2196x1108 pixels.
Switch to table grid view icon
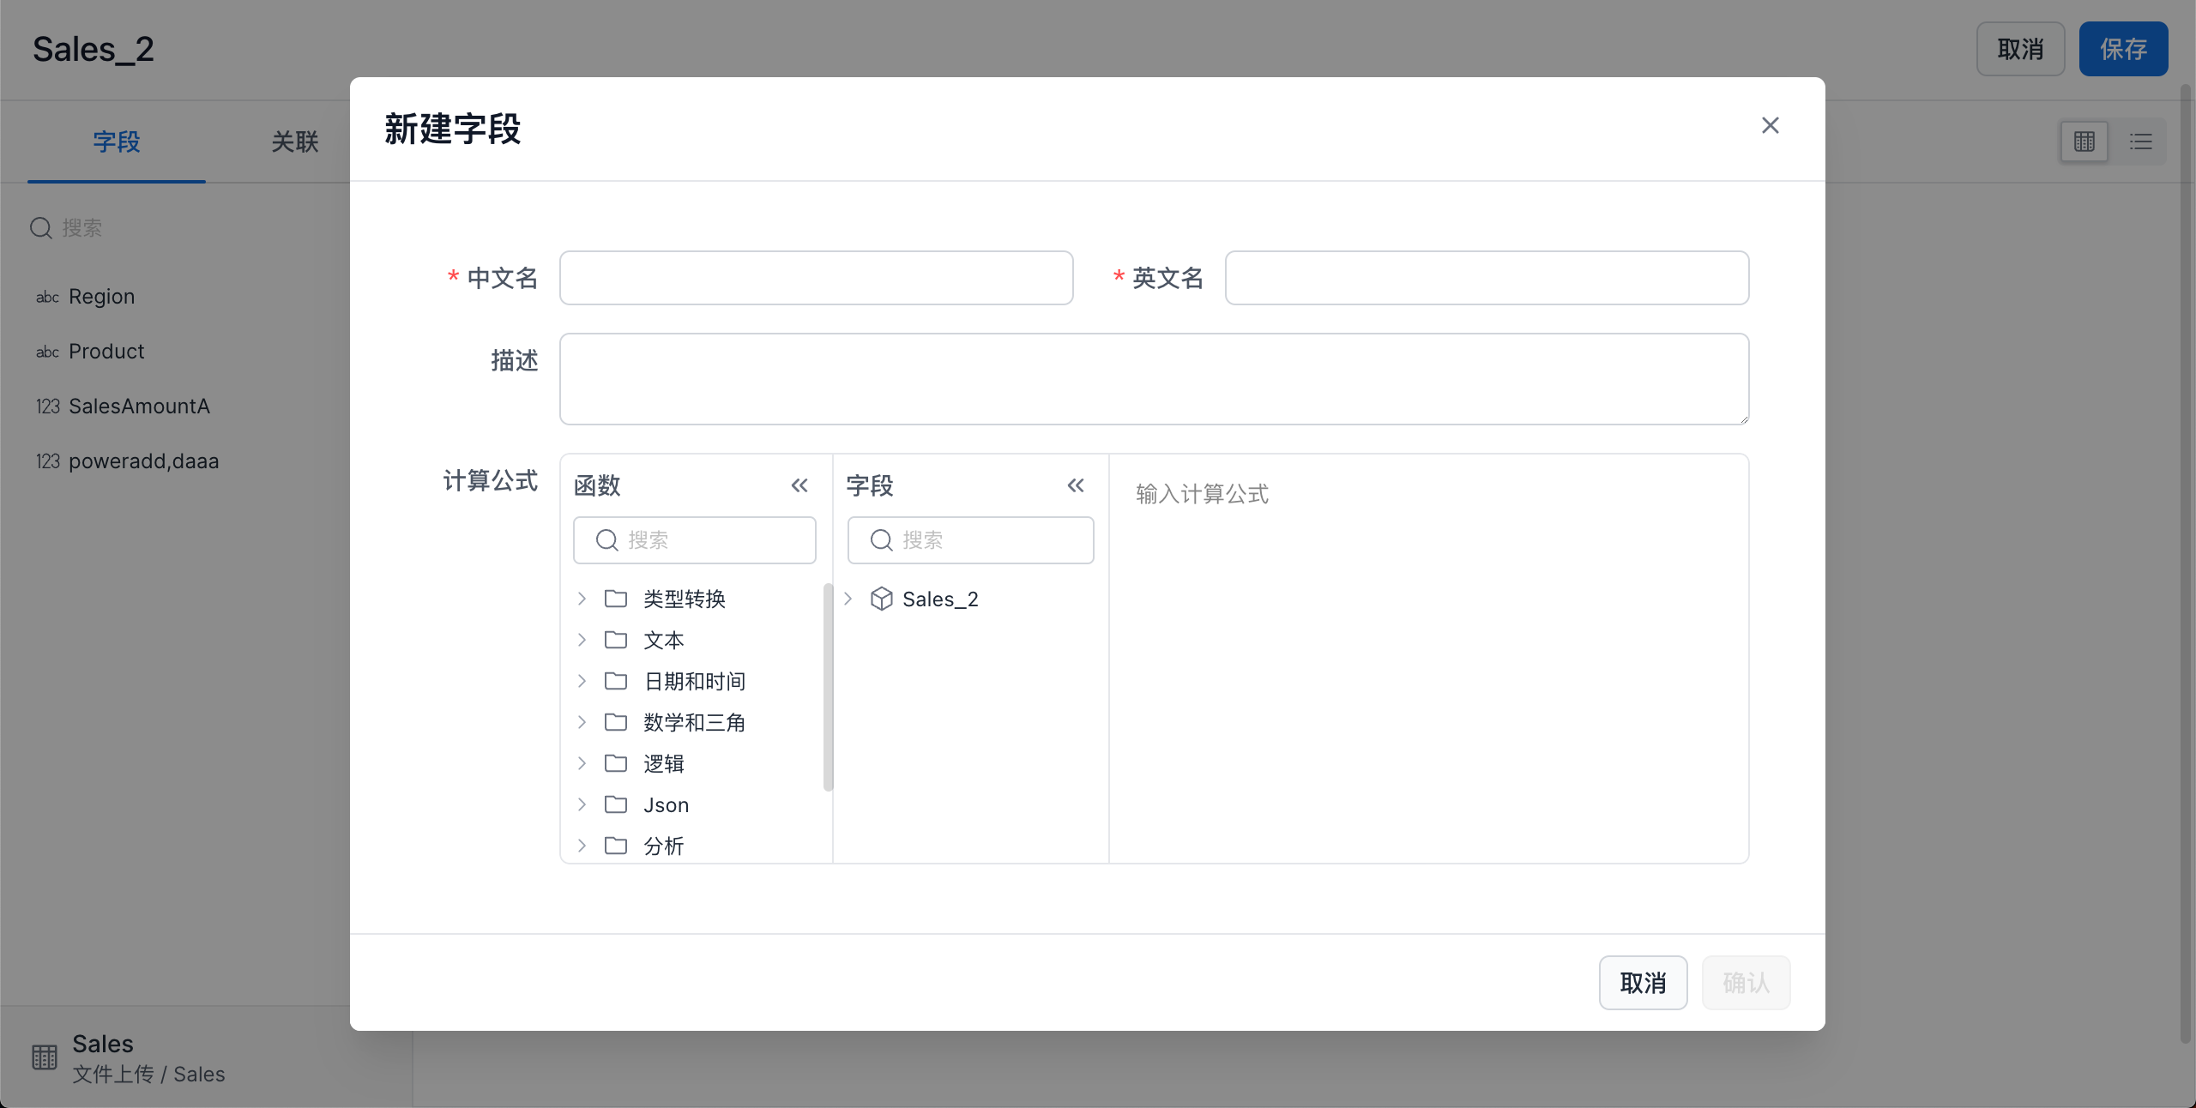2084,142
